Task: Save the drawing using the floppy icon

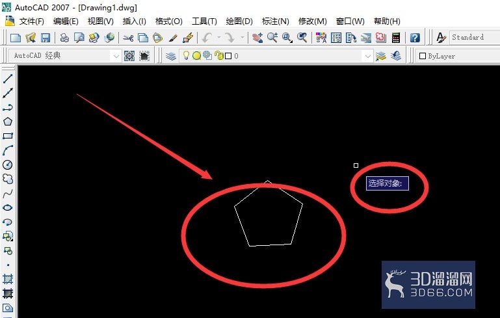Action: pos(46,38)
